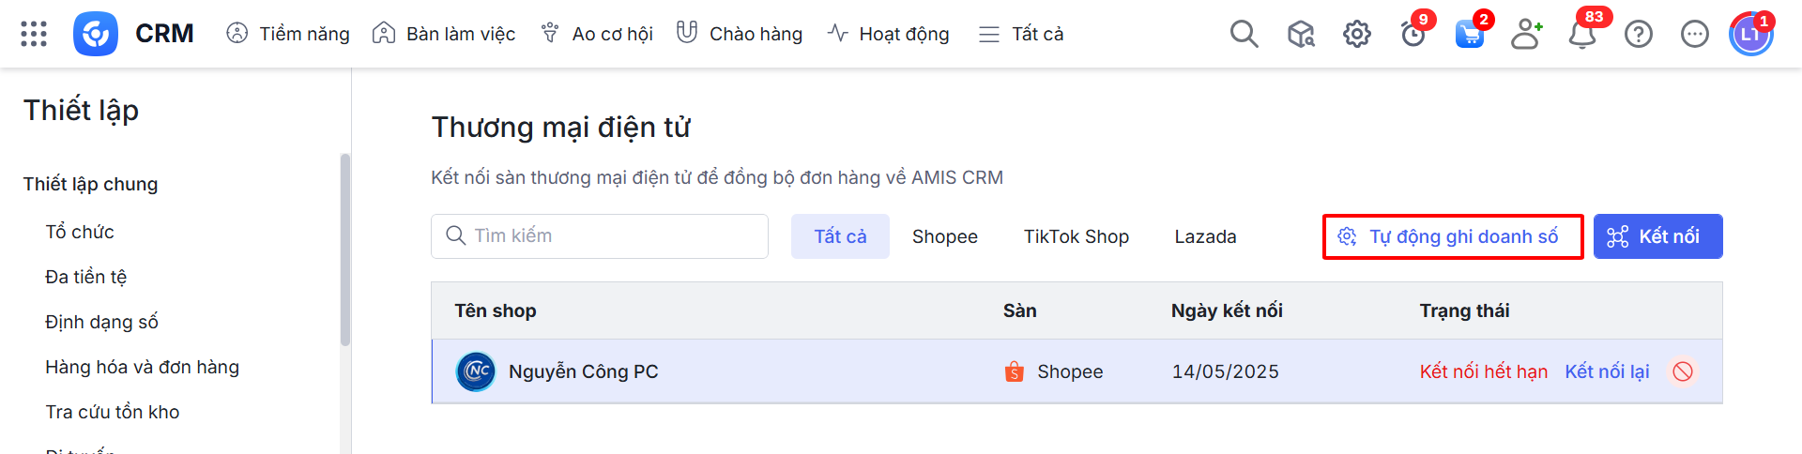Screen dimensions: 1802x454
Task: Open the settings gear icon
Action: pyautogui.click(x=1356, y=35)
